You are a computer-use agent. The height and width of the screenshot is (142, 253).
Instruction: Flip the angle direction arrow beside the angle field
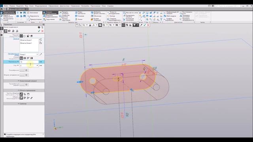point(41,65)
